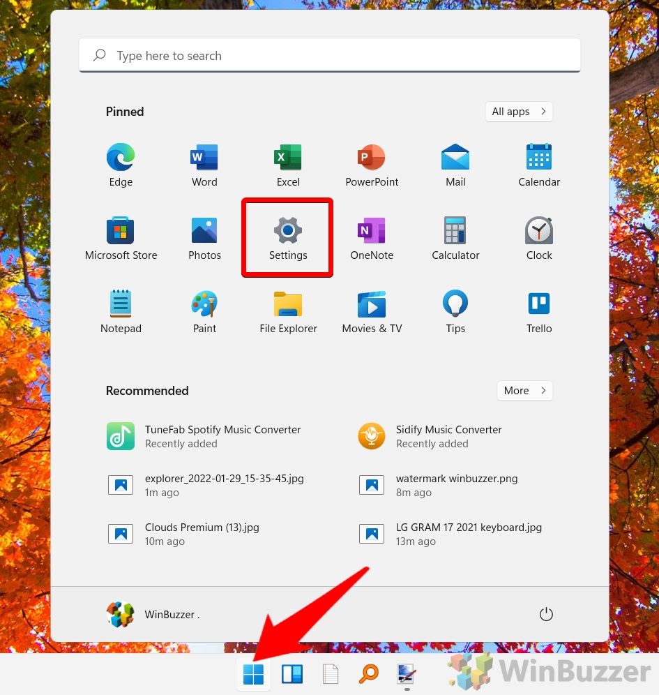Open Excel pinned app
Screen dimensions: 659x695
point(288,165)
